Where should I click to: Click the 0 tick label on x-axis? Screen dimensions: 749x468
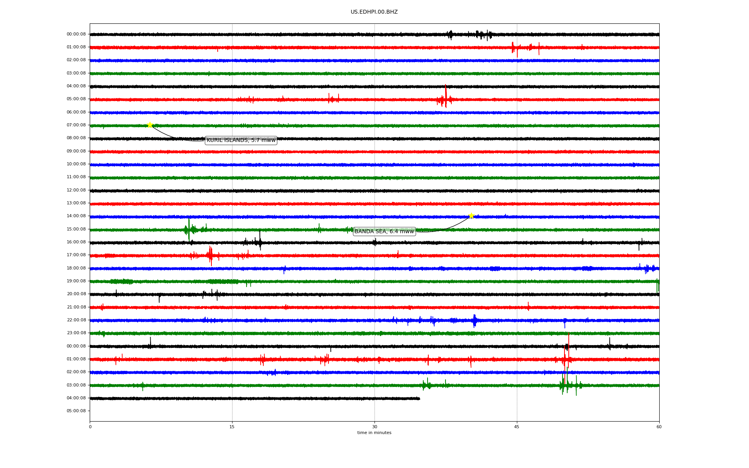(x=90, y=427)
